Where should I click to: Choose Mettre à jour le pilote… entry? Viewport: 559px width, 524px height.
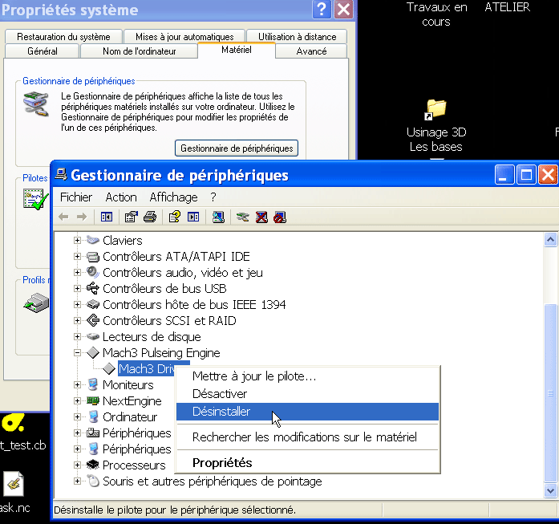(x=307, y=376)
